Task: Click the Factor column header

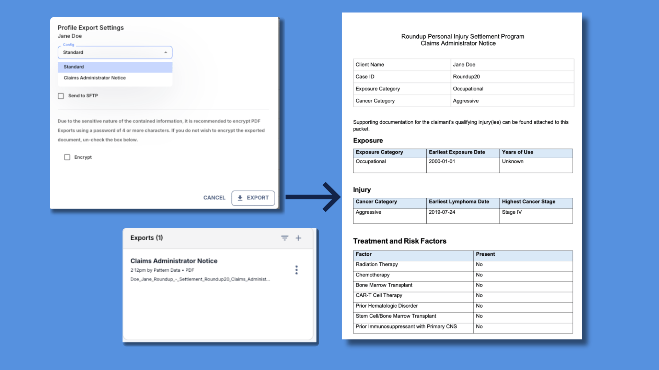Action: (413, 256)
